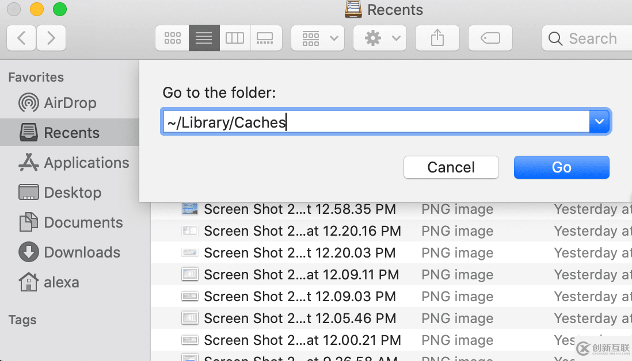Open Applications from the sidebar
Image resolution: width=632 pixels, height=361 pixels.
point(86,163)
